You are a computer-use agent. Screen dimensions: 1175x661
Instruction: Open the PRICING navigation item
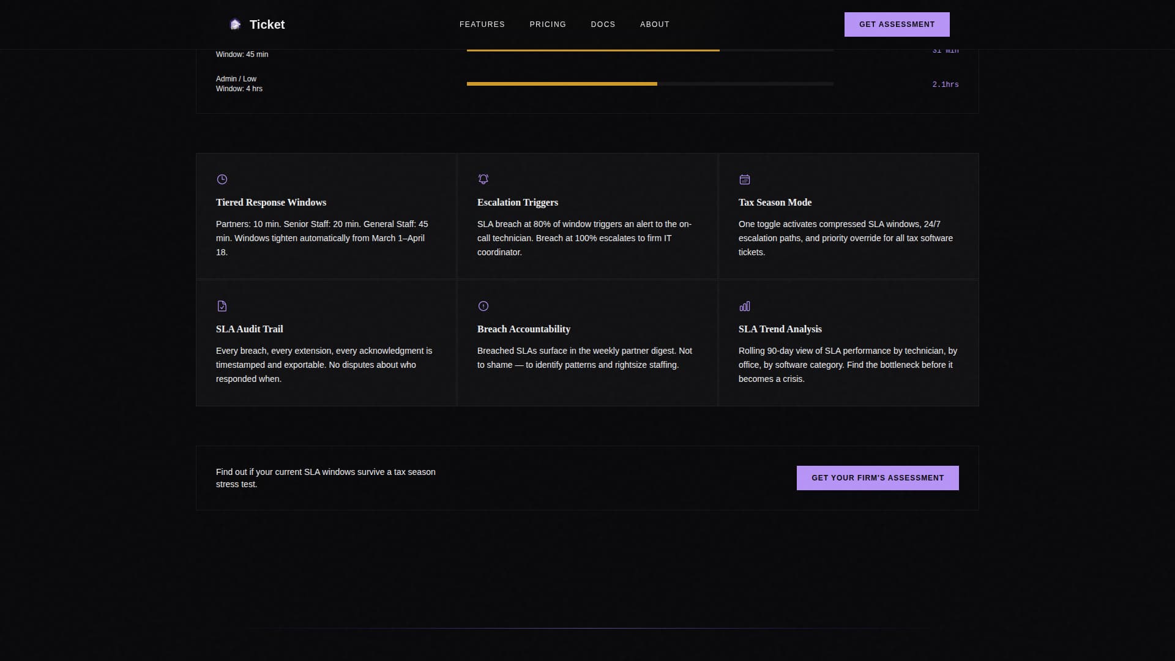point(548,24)
